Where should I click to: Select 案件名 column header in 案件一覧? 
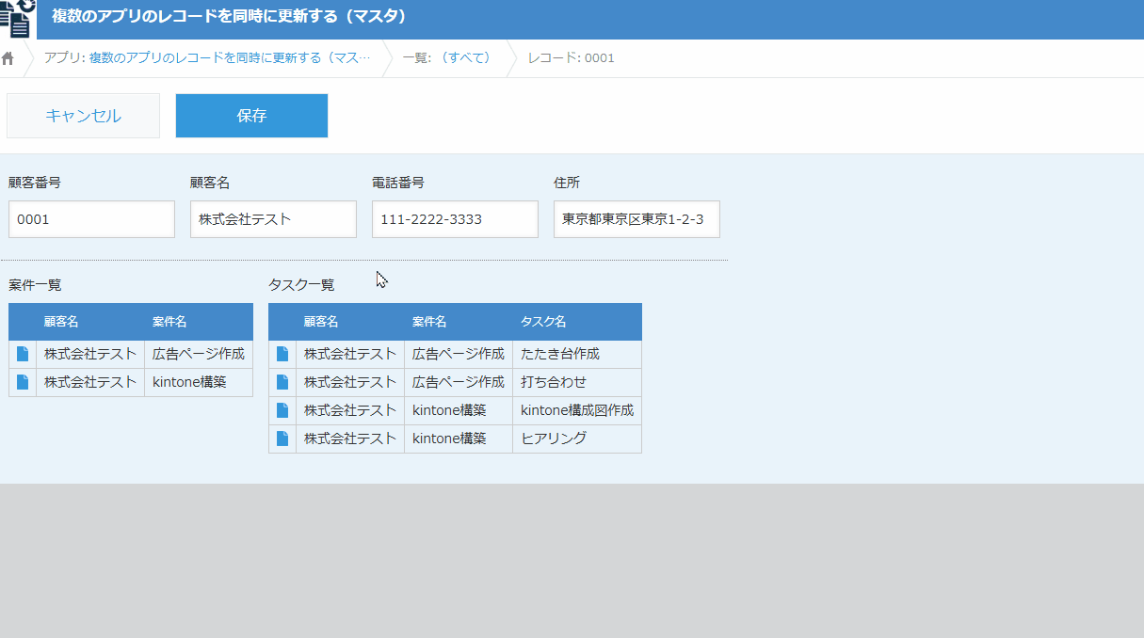point(199,322)
